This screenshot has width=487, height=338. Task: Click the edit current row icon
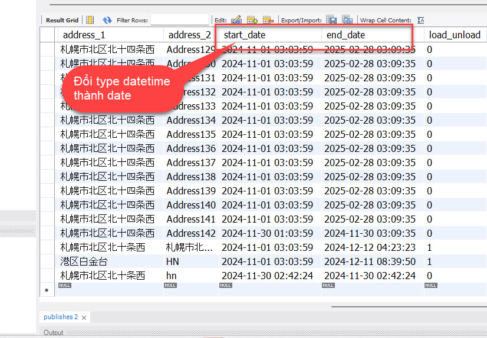click(236, 20)
